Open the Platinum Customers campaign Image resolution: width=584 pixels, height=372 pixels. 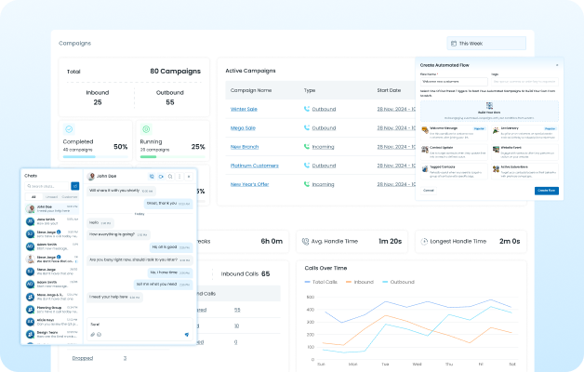pyautogui.click(x=256, y=165)
